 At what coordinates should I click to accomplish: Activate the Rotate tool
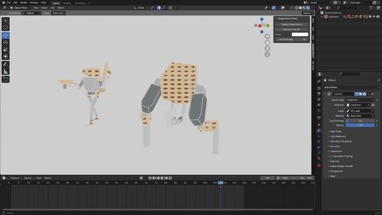tap(5, 42)
